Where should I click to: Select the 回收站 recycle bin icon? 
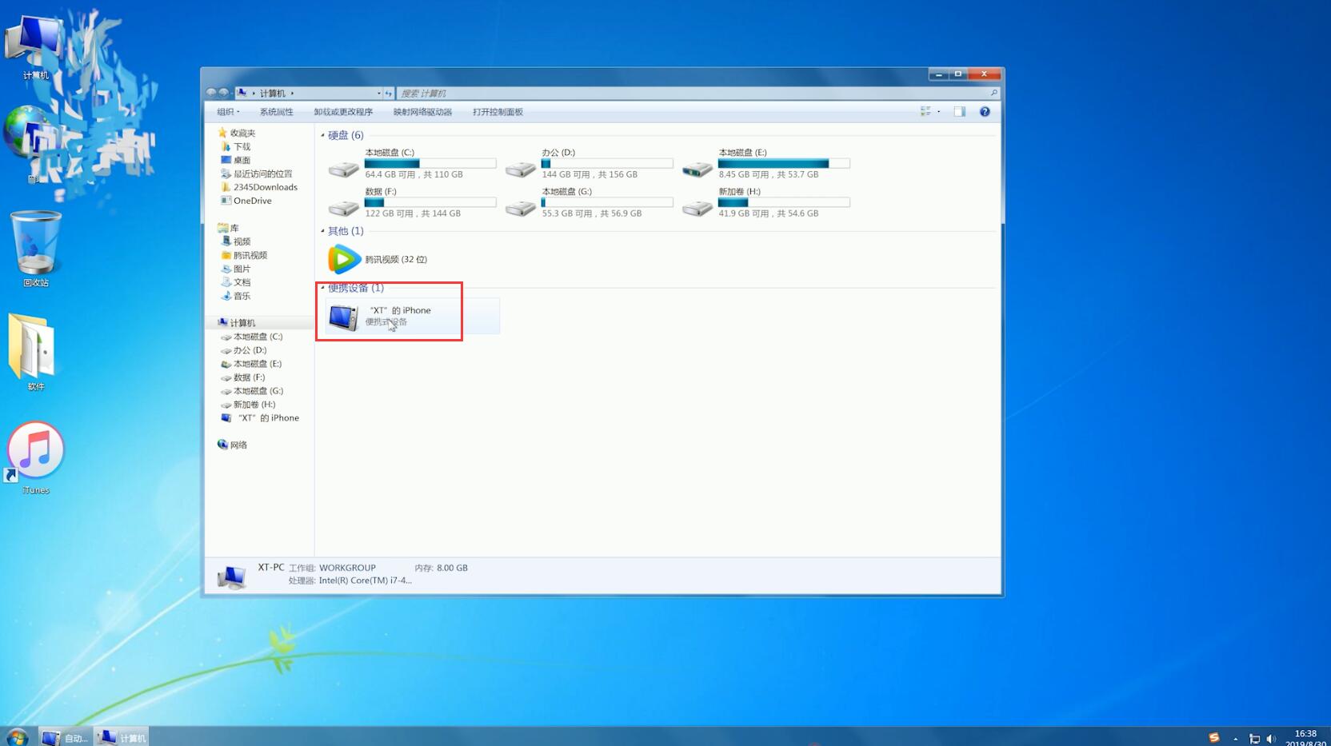36,249
